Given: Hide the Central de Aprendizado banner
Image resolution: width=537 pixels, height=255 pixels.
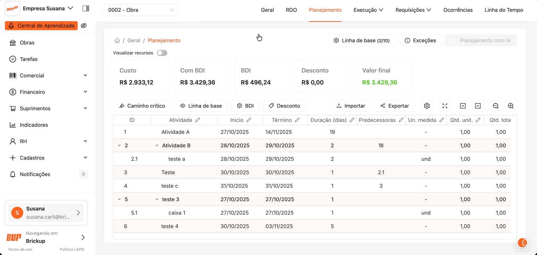Looking at the screenshot, I should (x=84, y=26).
